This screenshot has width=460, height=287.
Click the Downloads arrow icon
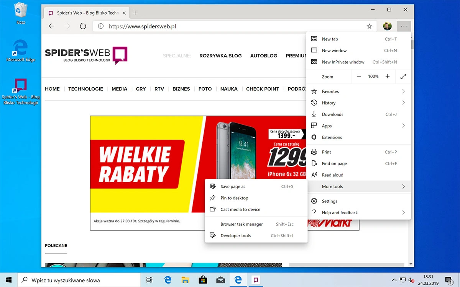tap(314, 114)
